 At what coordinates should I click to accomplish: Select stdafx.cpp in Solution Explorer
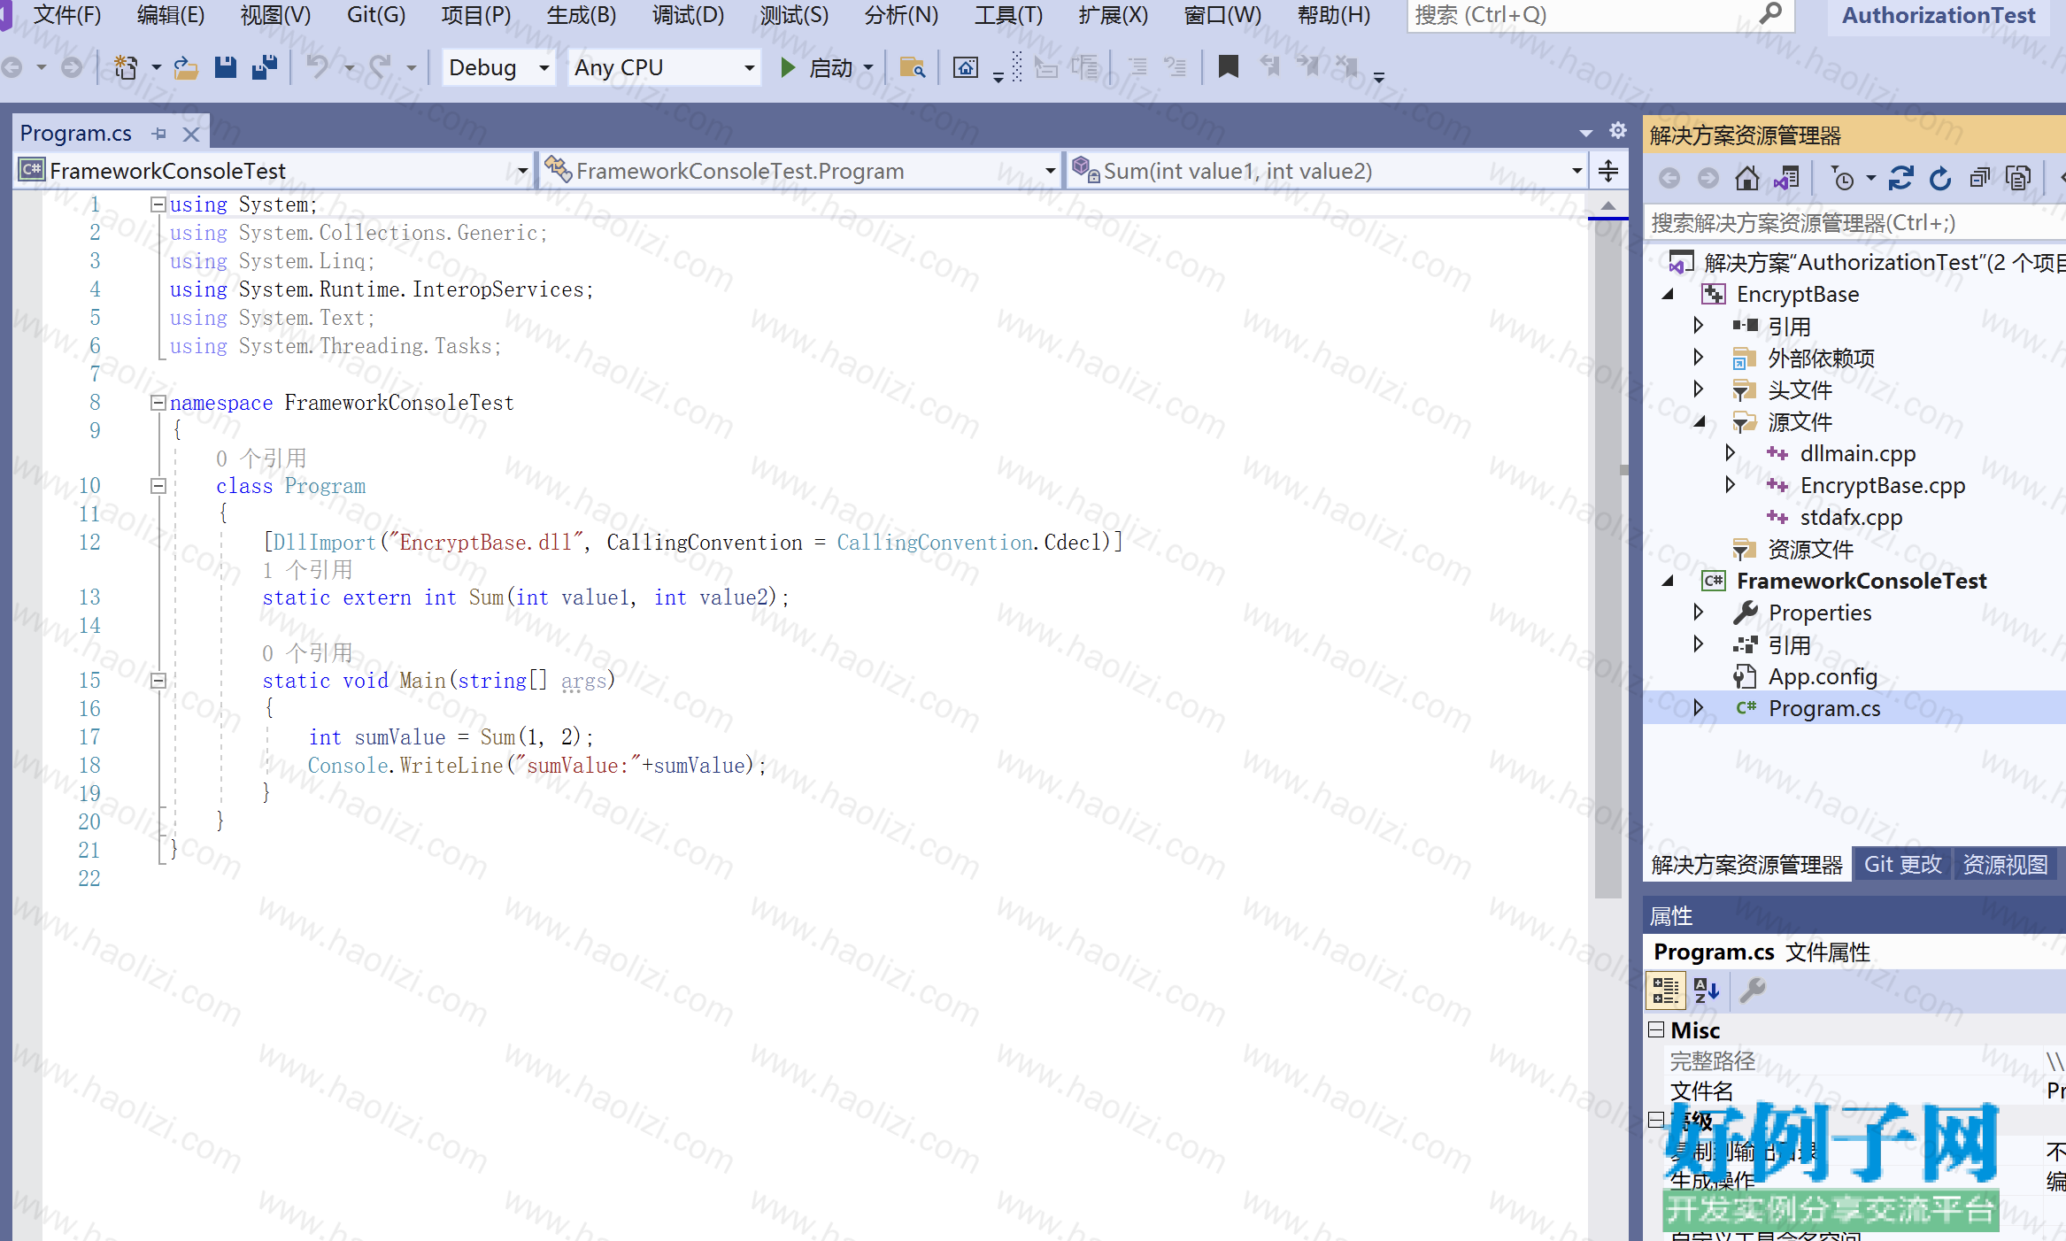coord(1851,517)
